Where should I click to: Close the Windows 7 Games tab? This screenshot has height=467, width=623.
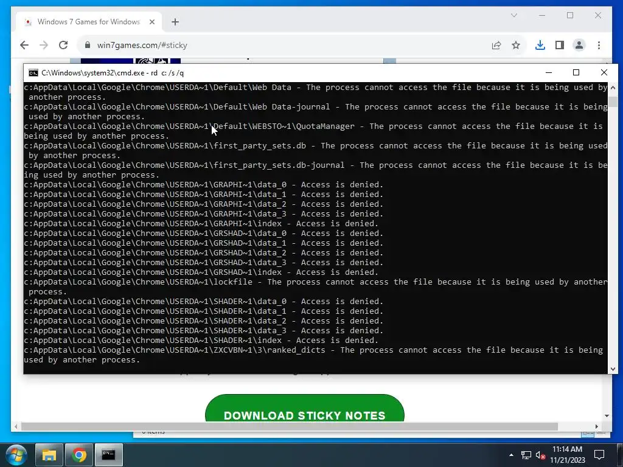coord(151,22)
